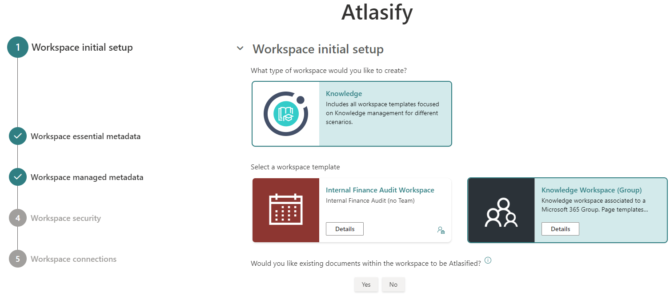This screenshot has width=670, height=296.
Task: Click the info icon next to Atlasified question
Action: (488, 260)
